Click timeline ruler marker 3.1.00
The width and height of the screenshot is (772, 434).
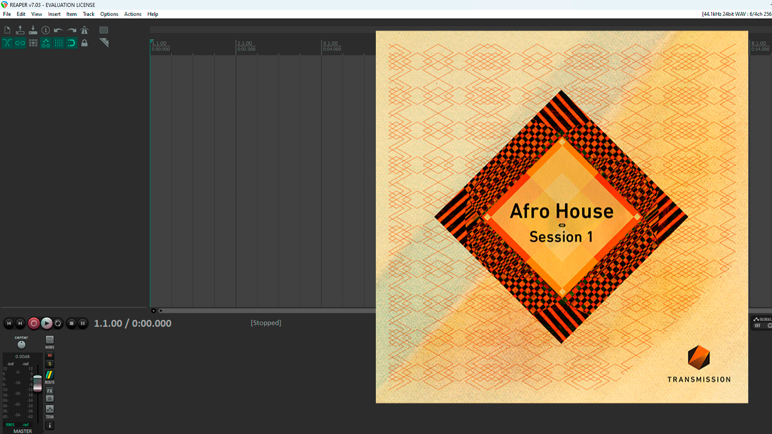(331, 44)
